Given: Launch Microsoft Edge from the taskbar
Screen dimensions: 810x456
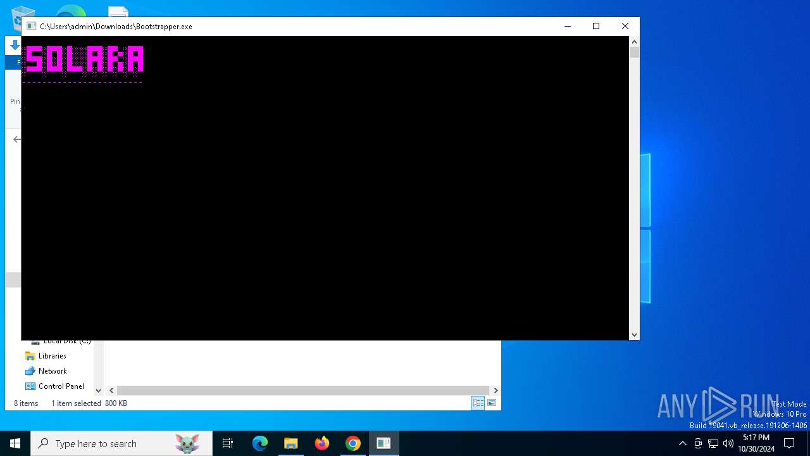Looking at the screenshot, I should point(260,443).
